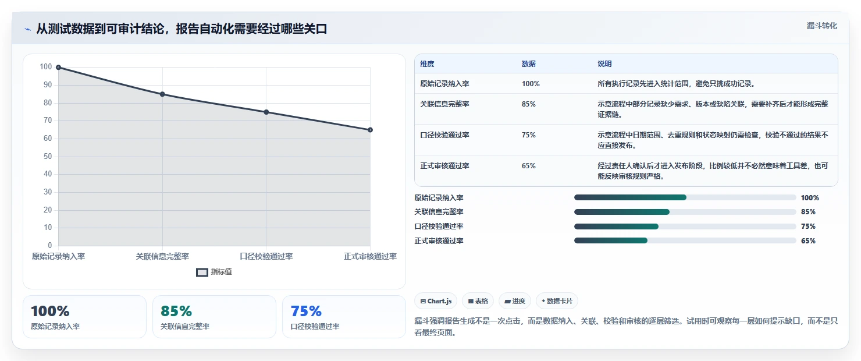Click the header title 从测试数据到可审计结论
The image size is (861, 361).
click(x=182, y=29)
